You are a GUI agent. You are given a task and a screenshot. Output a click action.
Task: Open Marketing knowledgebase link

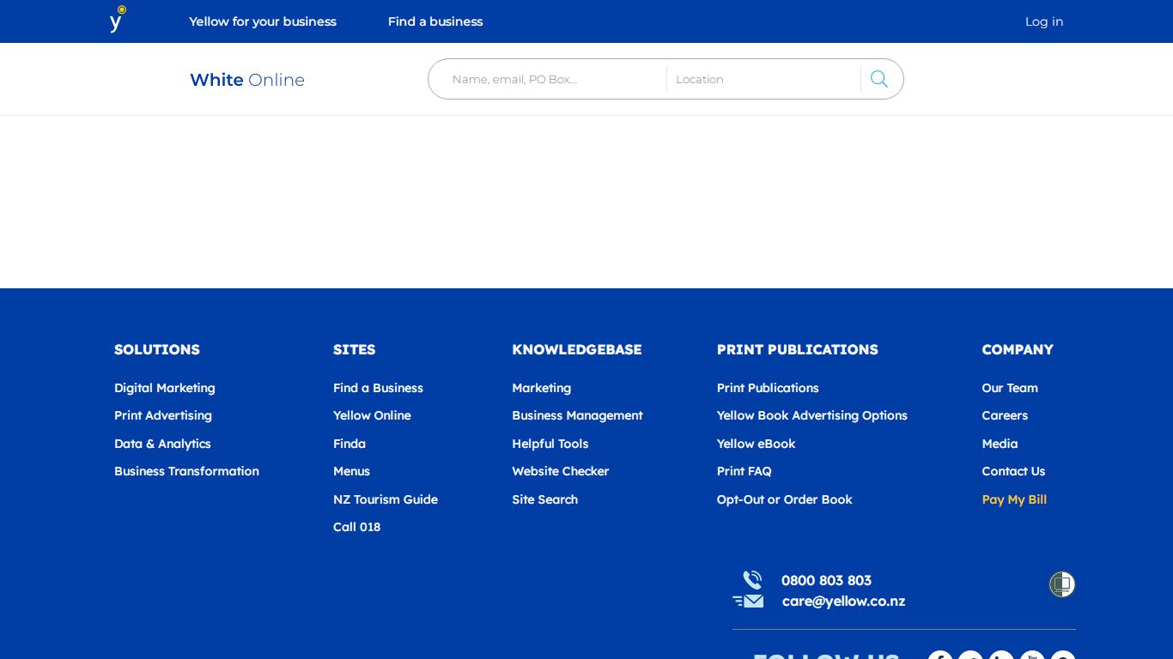coord(542,388)
